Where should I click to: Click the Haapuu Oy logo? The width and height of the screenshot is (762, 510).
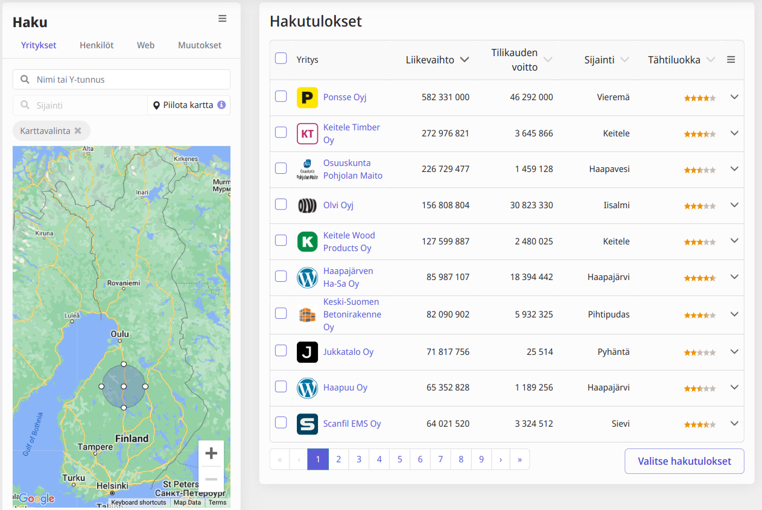307,387
